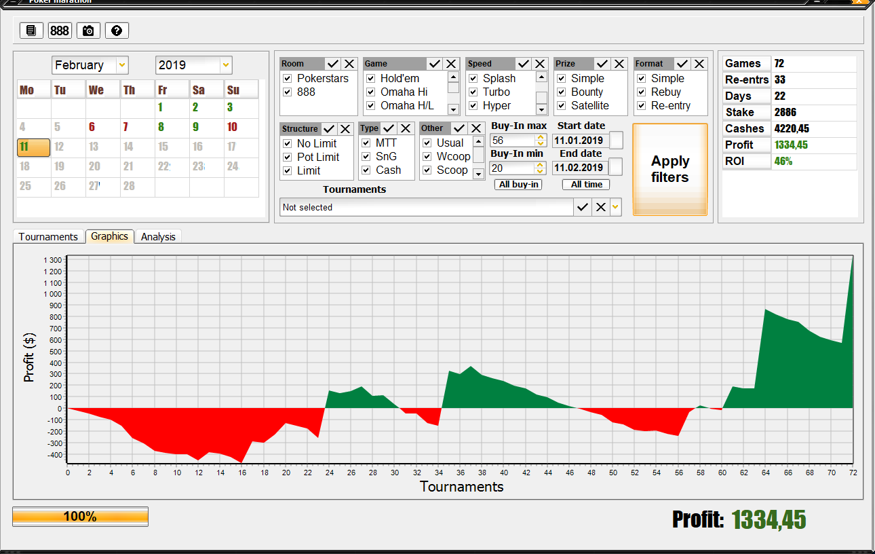Clear all Other filters with X
The image size is (875, 554).
(475, 128)
